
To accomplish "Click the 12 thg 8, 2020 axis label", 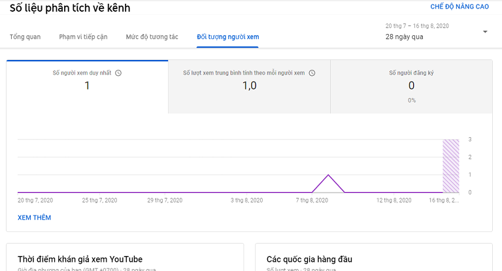I will (393, 200).
